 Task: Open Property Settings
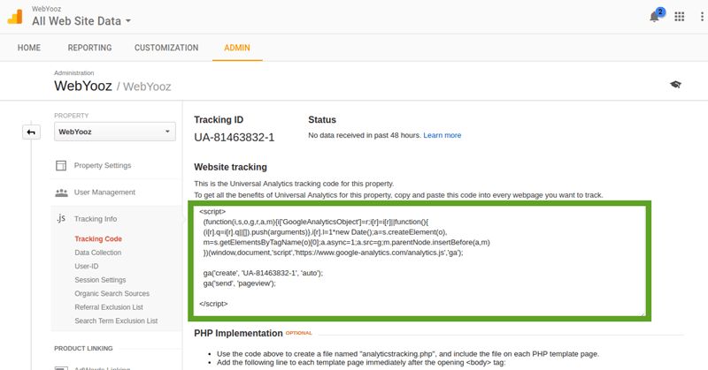[x=103, y=165]
